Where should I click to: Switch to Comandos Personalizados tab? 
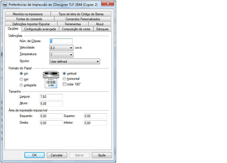click(83, 19)
